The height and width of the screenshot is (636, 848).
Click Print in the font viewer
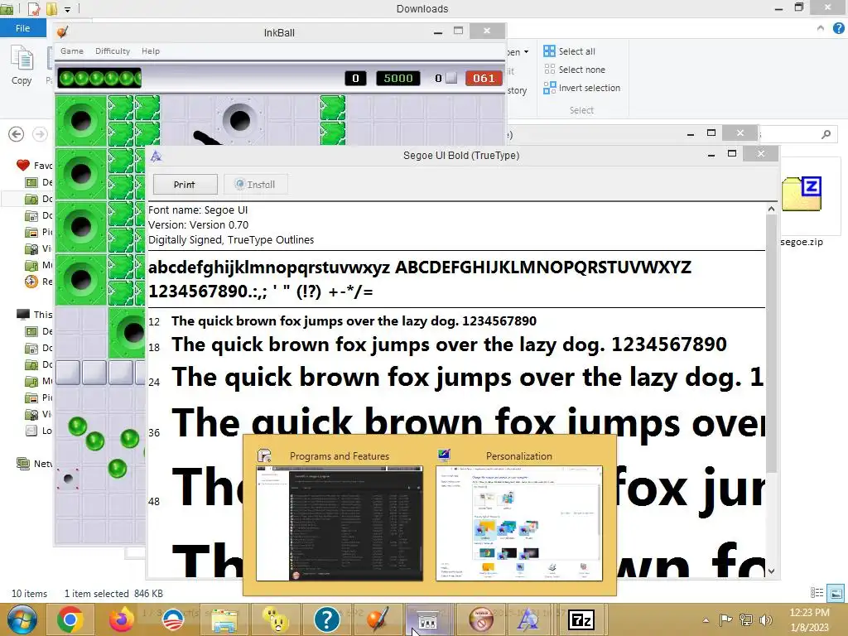(x=185, y=185)
